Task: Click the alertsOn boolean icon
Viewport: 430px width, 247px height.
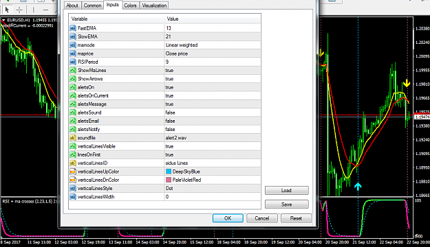Action: [x=73, y=87]
